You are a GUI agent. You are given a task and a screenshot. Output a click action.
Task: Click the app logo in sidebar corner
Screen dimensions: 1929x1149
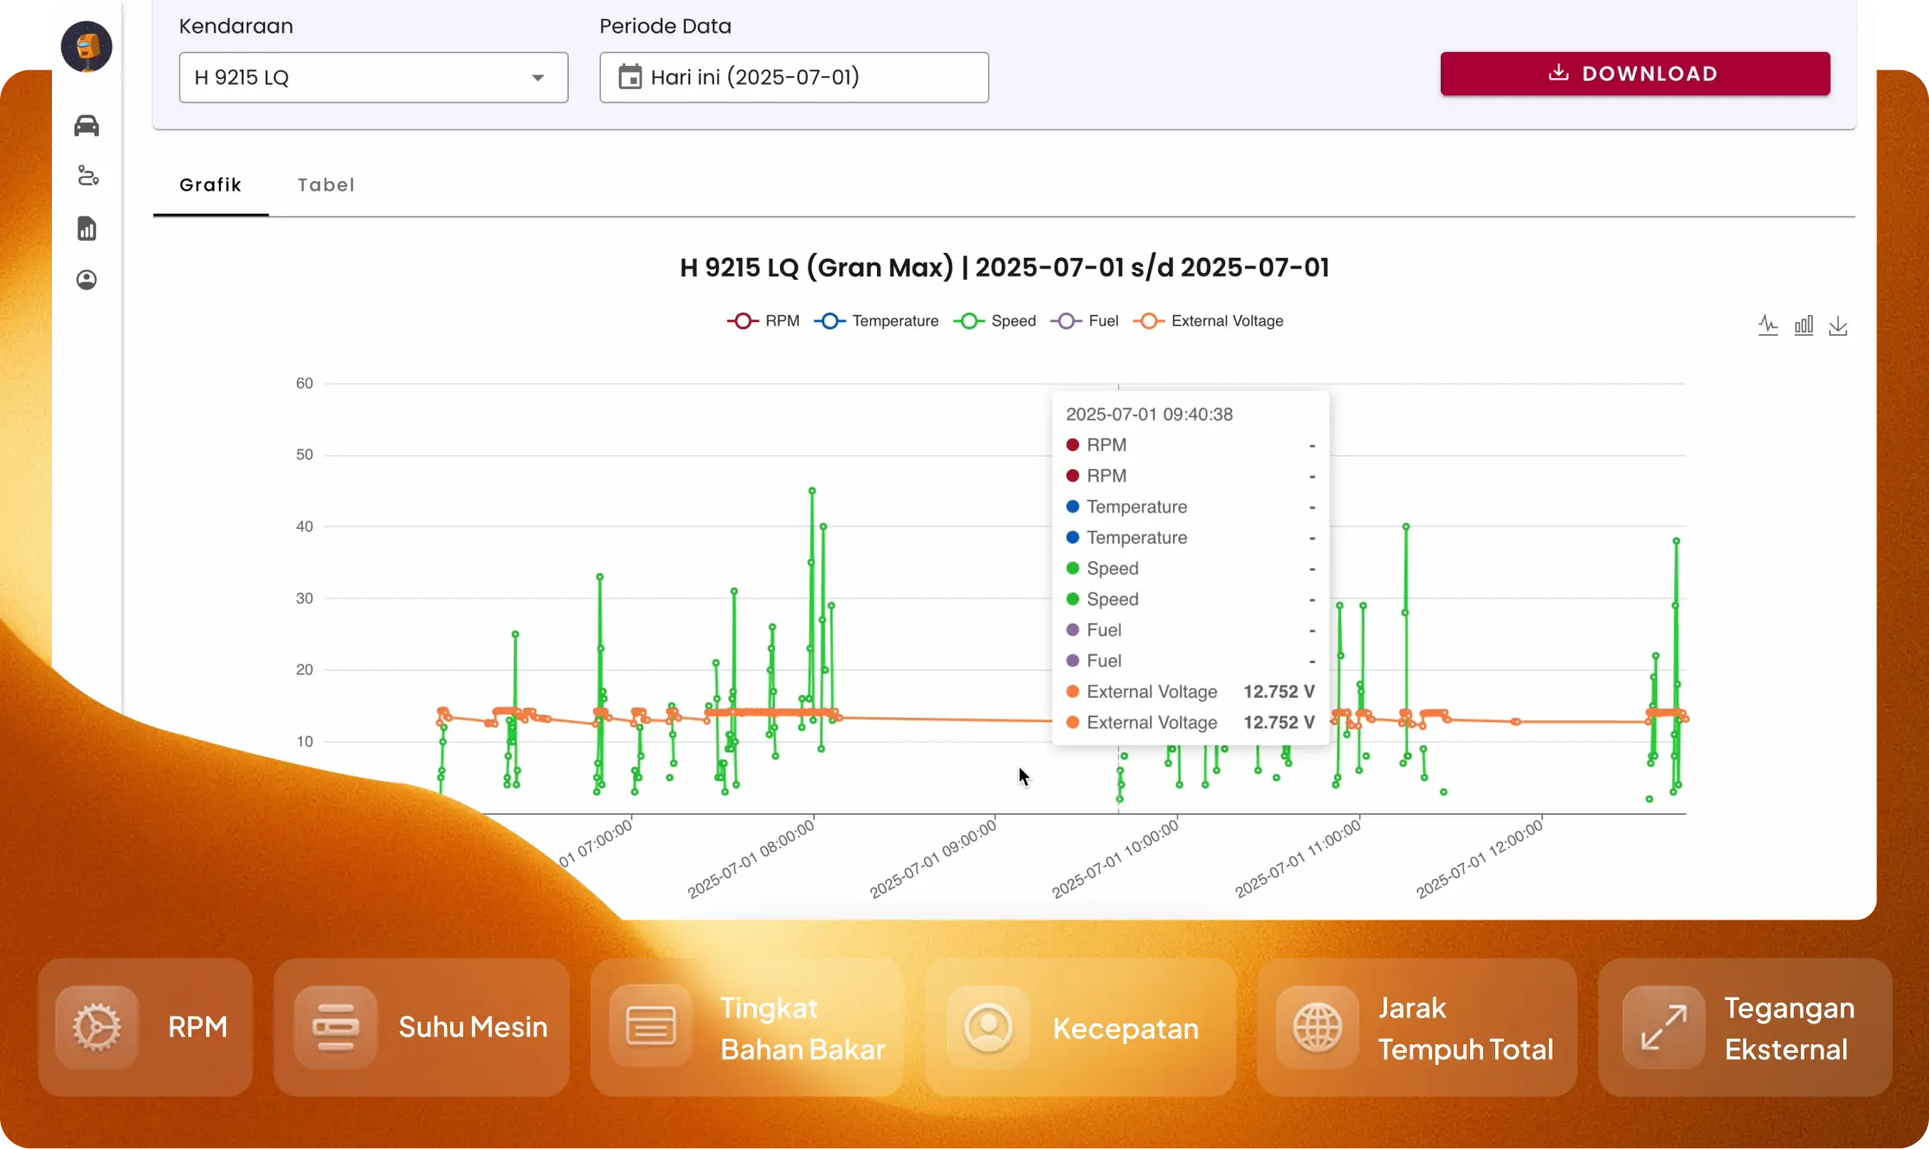[86, 47]
